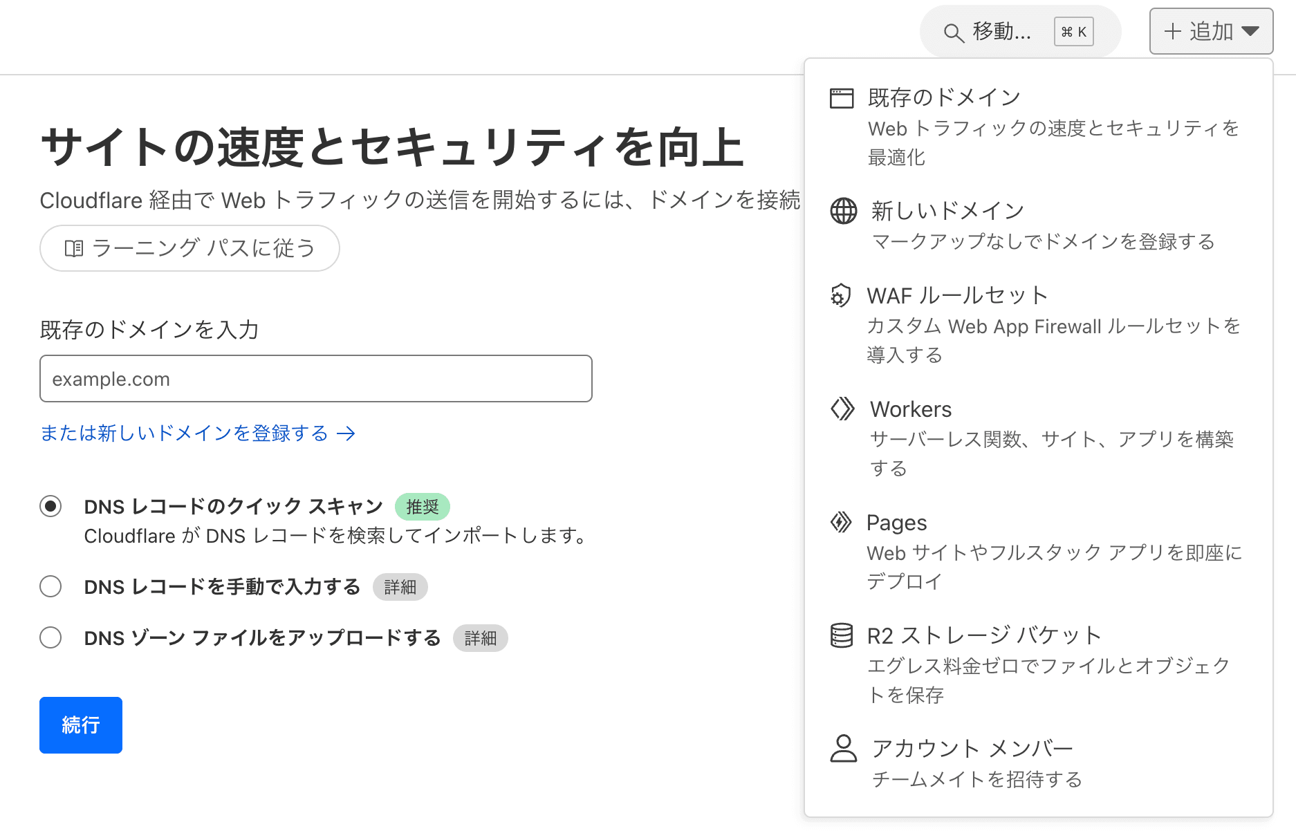Collapse the 追加 dropdown via its chevron
This screenshot has height=831, width=1296.
1251,30
